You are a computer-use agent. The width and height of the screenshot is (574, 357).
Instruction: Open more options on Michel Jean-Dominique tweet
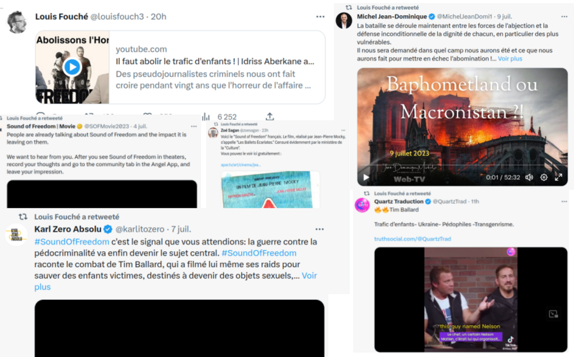point(564,16)
